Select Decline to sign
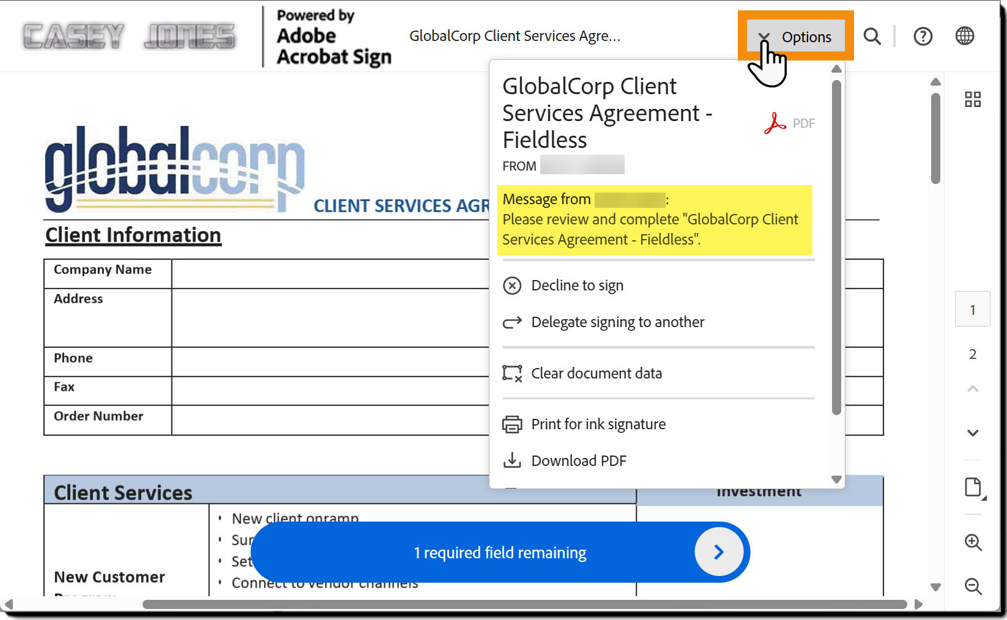 pyautogui.click(x=563, y=286)
